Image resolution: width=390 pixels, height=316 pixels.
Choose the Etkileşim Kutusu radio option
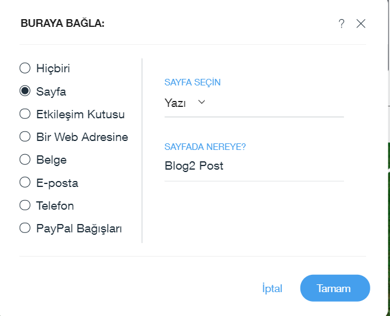point(25,114)
